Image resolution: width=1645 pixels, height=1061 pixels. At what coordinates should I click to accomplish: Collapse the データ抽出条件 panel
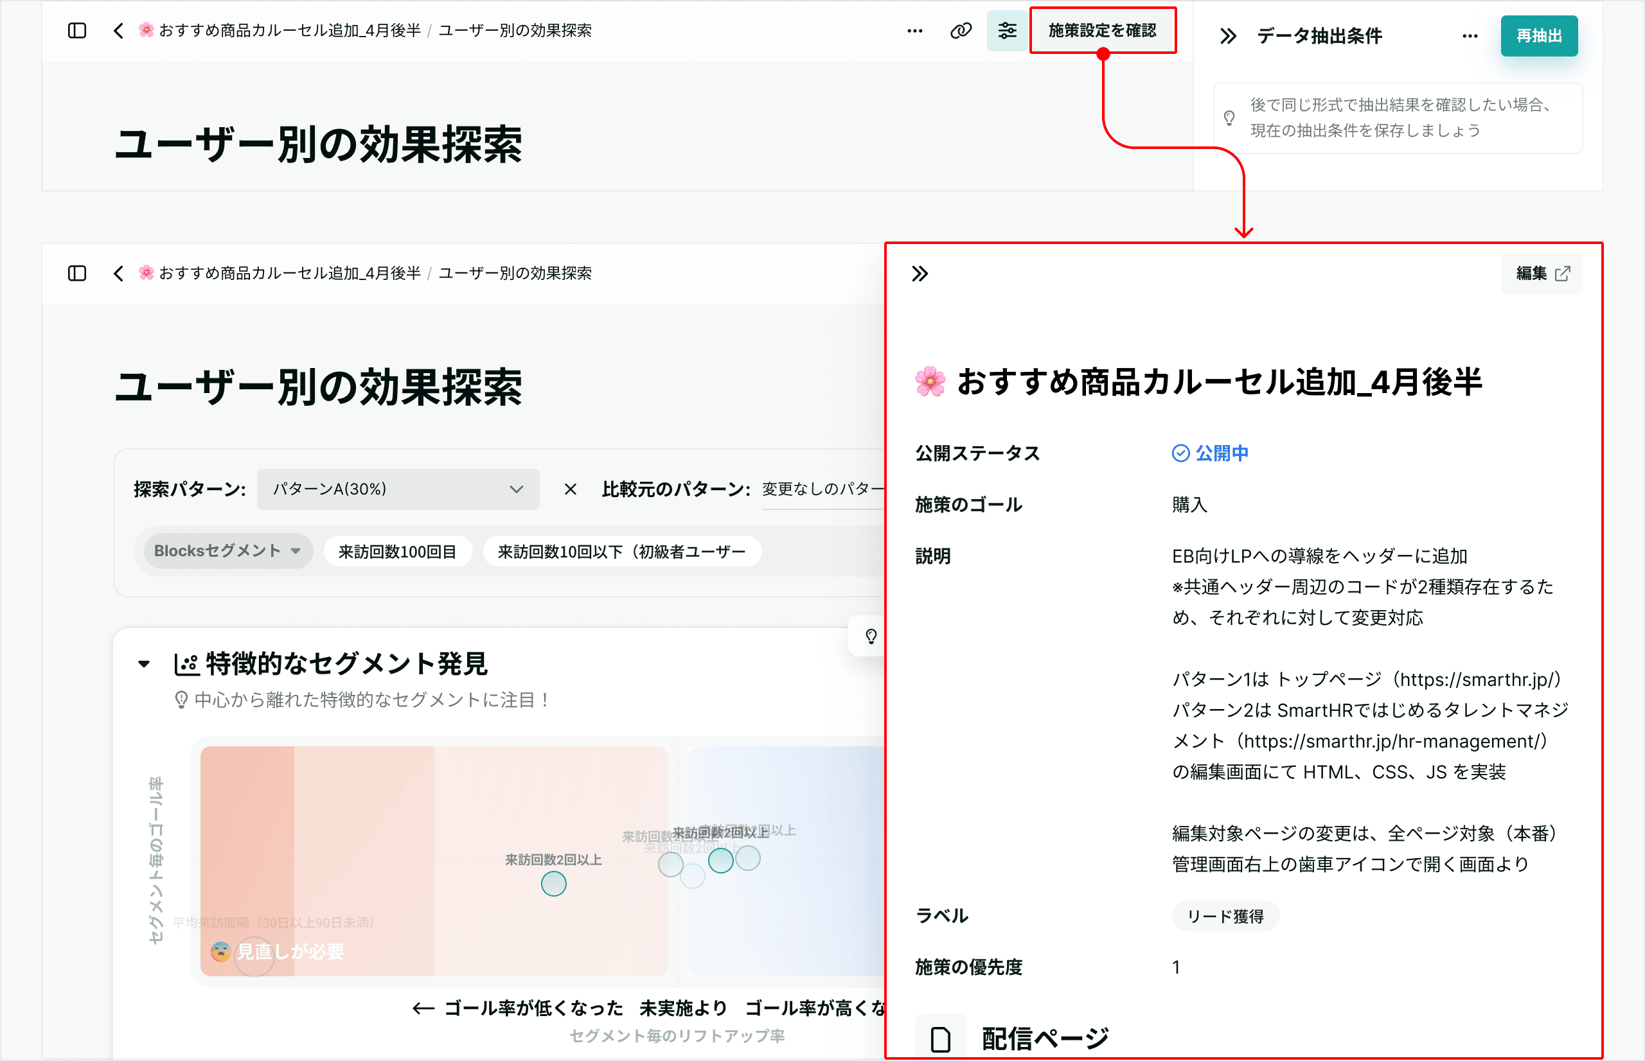pos(1227,36)
